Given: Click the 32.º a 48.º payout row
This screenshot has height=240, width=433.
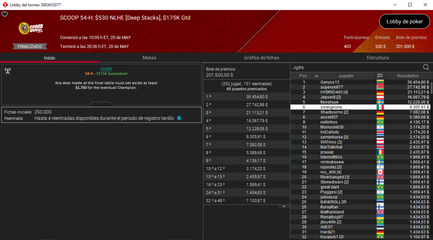Looking at the screenshot, I should click(247, 200).
